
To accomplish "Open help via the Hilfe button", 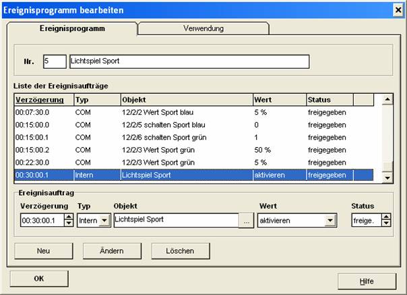I will click(x=367, y=279).
